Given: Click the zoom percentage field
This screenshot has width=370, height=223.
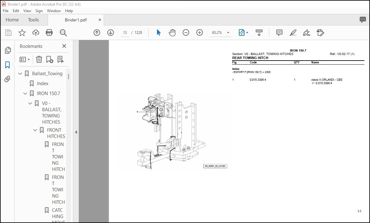Looking at the screenshot, I should coord(217,33).
